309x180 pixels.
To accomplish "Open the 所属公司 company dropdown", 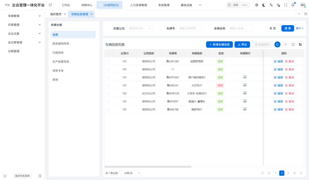I will pos(140,28).
